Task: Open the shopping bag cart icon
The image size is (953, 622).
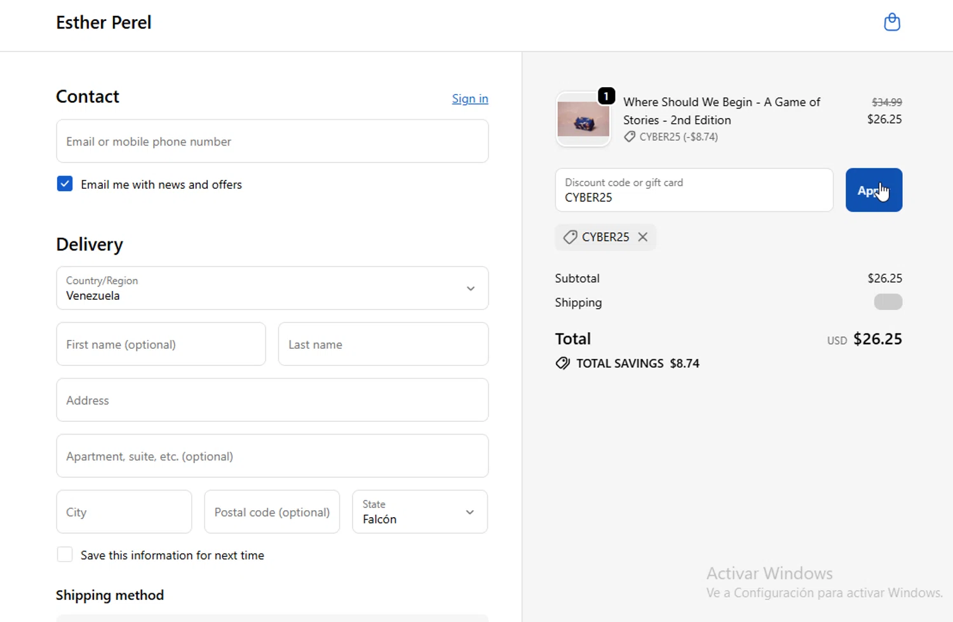Action: (892, 22)
